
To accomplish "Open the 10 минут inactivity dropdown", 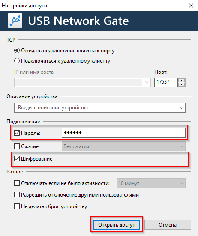I will click(x=151, y=183).
